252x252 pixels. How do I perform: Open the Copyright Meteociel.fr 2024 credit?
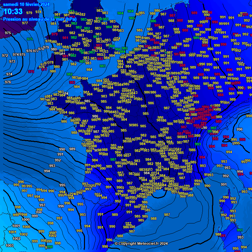[141, 243]
